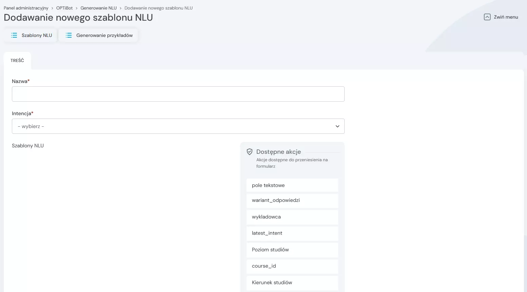Pick the course_id action item

coord(292,266)
